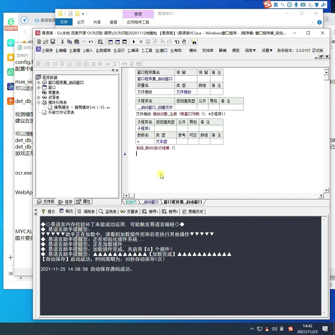Click the Cut scissors icon
Image resolution: width=335 pixels, height=335 pixels.
click(62, 42)
